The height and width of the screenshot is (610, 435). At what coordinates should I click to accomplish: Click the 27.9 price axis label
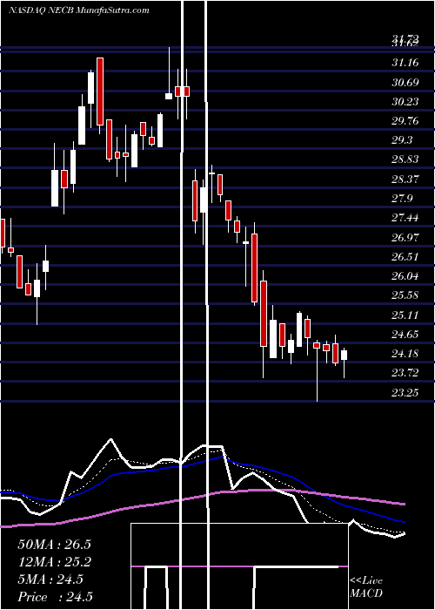tap(402, 199)
